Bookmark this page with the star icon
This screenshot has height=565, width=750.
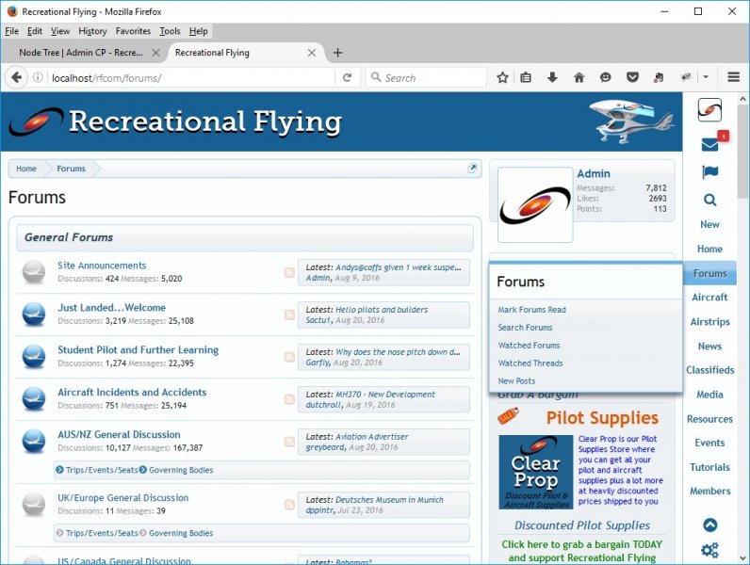point(502,77)
